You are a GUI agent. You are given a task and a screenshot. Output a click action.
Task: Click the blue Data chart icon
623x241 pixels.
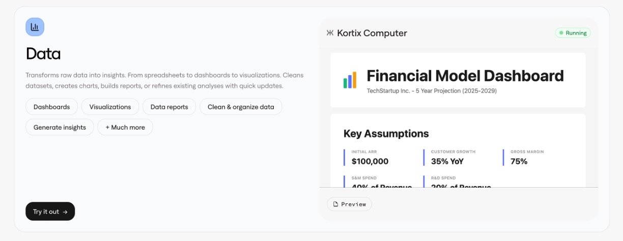click(35, 27)
